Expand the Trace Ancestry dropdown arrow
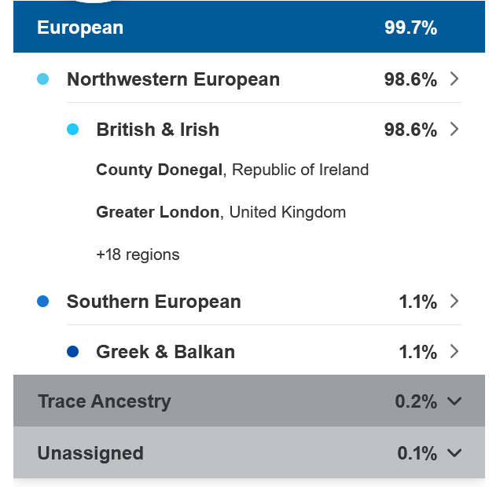This screenshot has height=487, width=489. pyautogui.click(x=454, y=401)
